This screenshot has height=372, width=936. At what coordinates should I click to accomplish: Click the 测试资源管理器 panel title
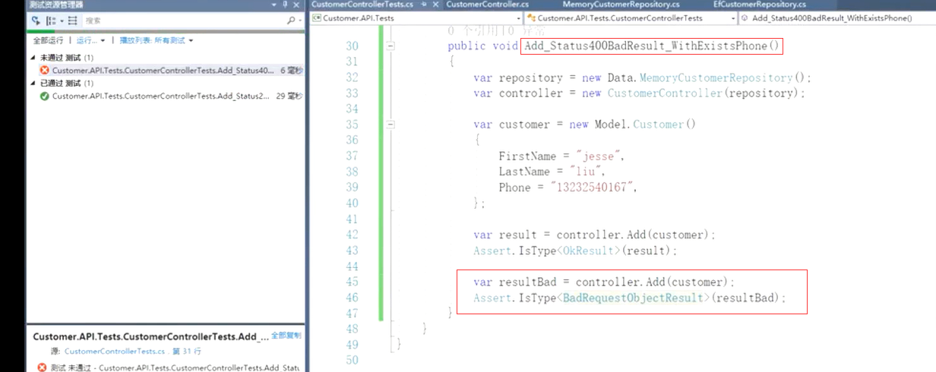click(56, 5)
